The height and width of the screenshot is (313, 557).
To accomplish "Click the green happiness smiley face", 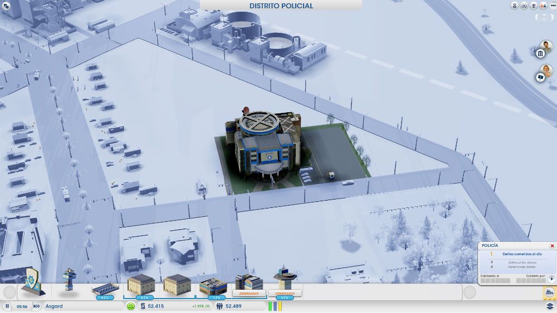I will (131, 306).
